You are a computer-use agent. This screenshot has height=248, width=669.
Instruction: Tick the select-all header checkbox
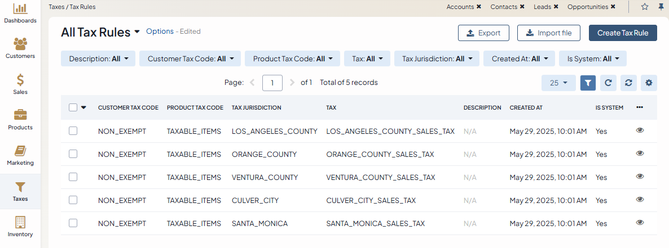pyautogui.click(x=73, y=107)
